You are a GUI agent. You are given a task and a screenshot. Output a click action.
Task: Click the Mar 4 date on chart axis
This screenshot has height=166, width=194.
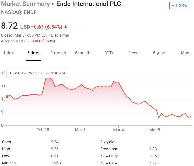click(118, 130)
